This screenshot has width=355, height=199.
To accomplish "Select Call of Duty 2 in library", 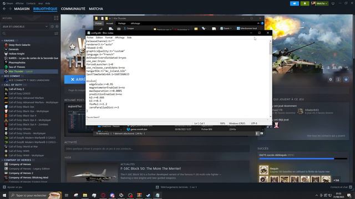I will 16,89.
